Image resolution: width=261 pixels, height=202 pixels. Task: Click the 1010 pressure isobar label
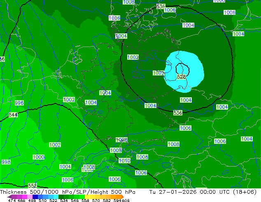coord(124,161)
